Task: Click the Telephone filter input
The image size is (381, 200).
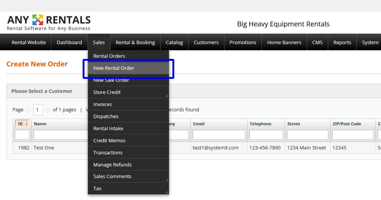Action: (266, 135)
